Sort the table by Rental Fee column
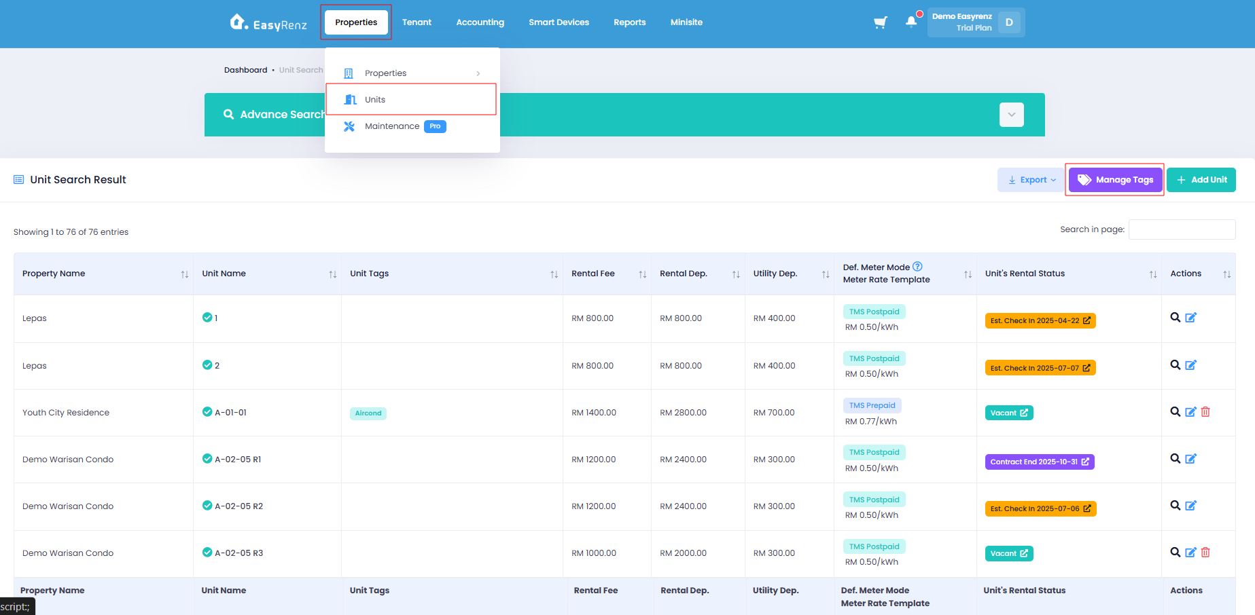The image size is (1255, 615). tap(642, 274)
